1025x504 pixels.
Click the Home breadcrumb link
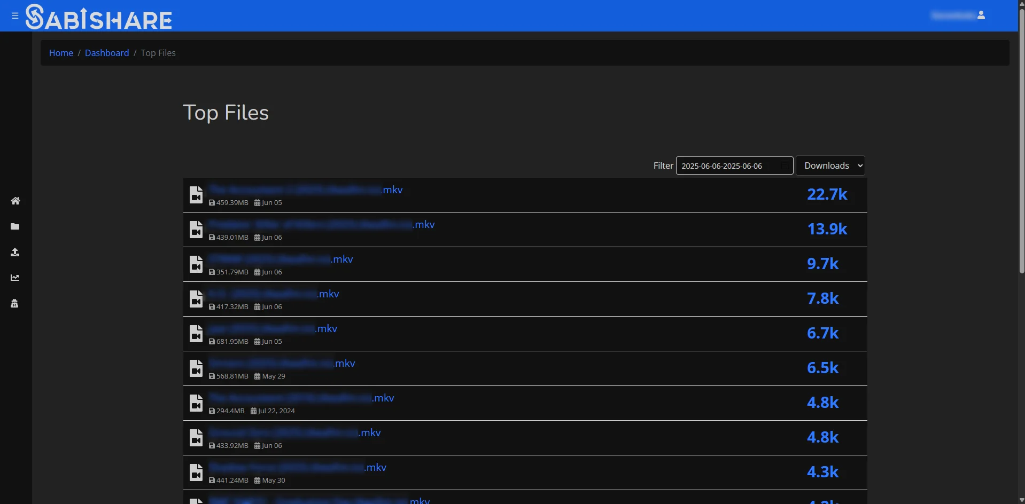[60, 53]
